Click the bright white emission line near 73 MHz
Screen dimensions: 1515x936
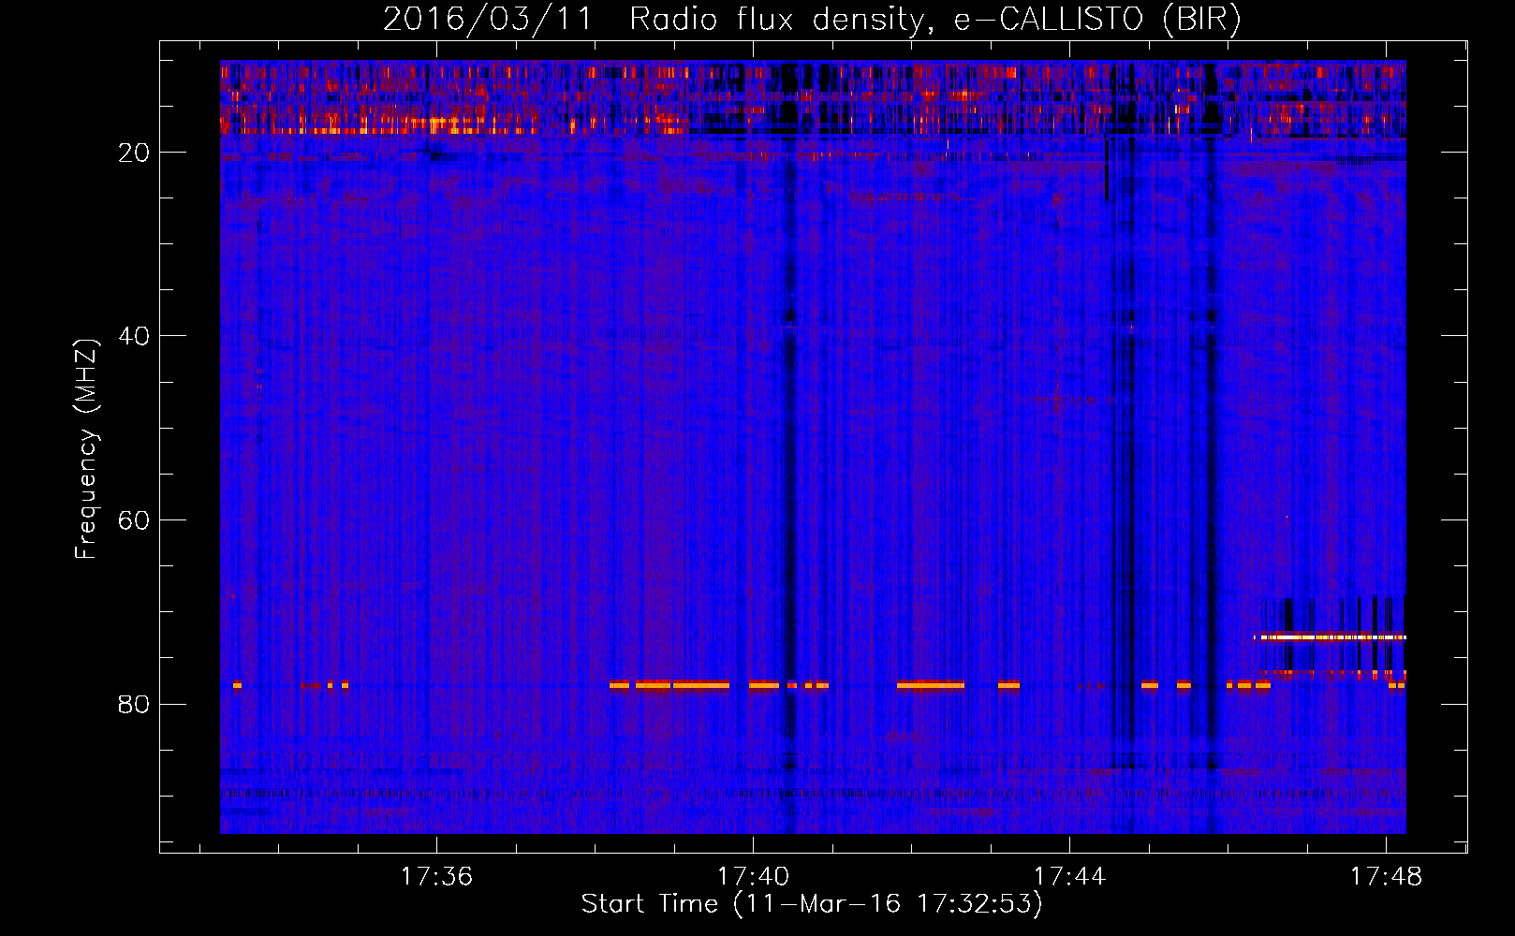click(x=1330, y=637)
